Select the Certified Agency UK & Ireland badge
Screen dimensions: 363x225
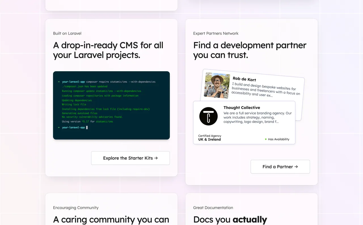tap(209, 138)
